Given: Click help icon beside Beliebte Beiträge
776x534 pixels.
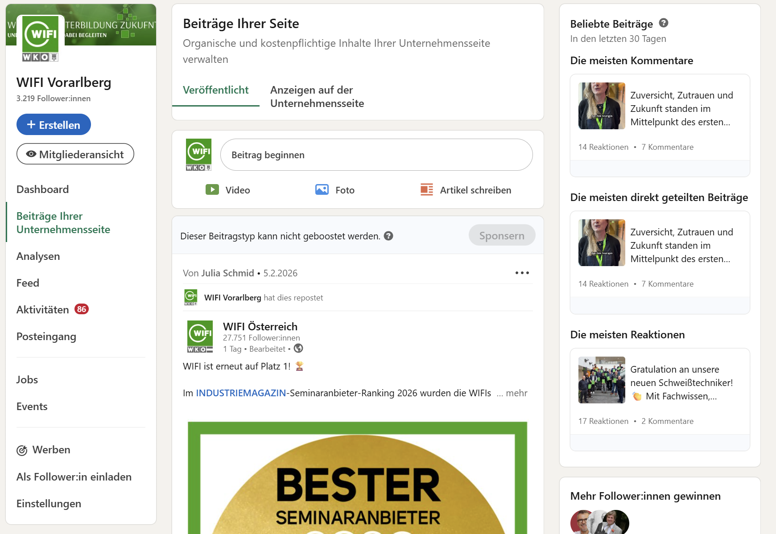Looking at the screenshot, I should pos(664,23).
